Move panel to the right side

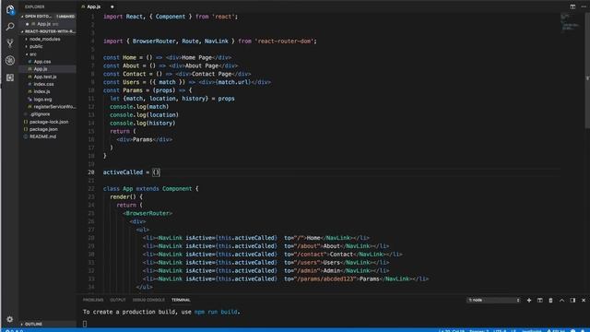click(x=572, y=300)
